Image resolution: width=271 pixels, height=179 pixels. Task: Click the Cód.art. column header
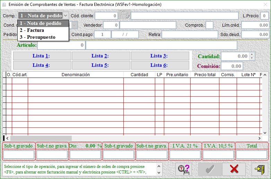click(20, 75)
